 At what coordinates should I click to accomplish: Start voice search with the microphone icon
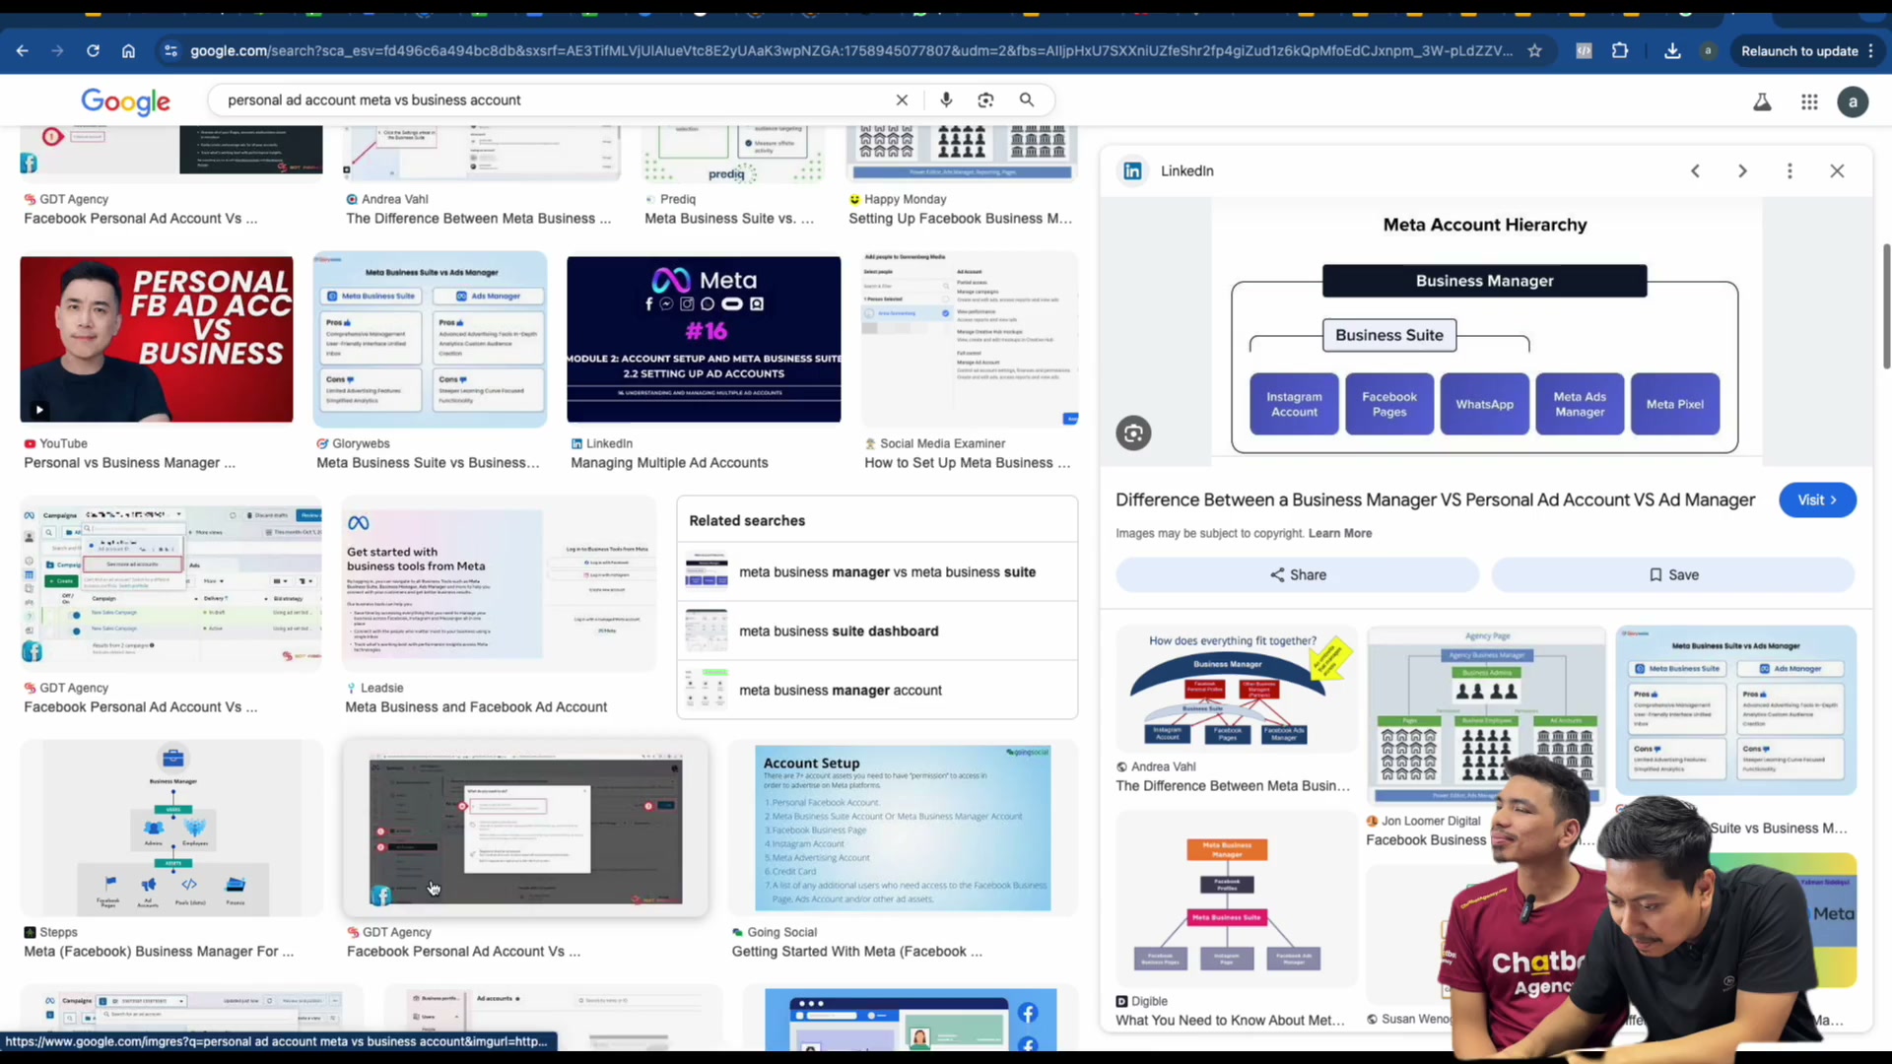[x=946, y=100]
